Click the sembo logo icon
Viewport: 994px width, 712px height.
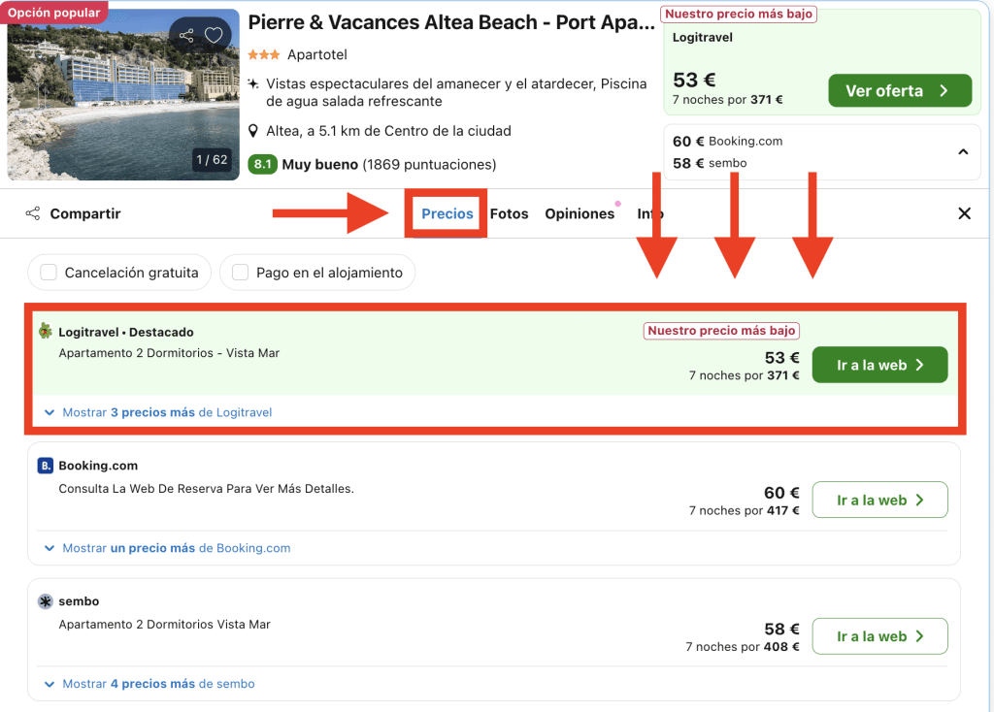pos(45,601)
